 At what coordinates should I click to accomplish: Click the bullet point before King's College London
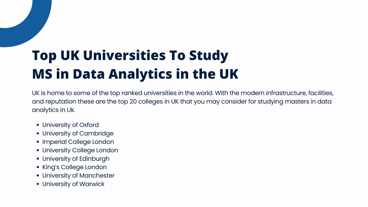(38, 167)
